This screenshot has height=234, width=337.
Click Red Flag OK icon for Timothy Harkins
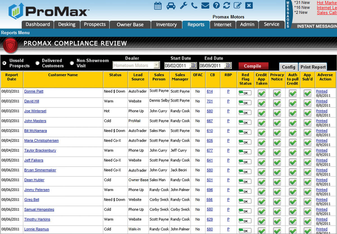245,221
